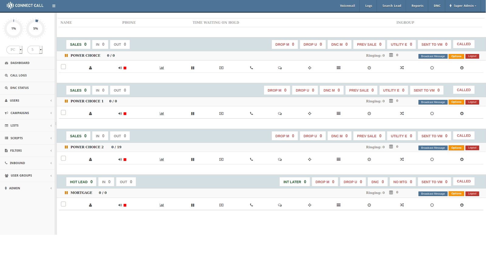Click the grid icon in Power Choice 1 row
The image size is (486, 254).
coord(338,114)
